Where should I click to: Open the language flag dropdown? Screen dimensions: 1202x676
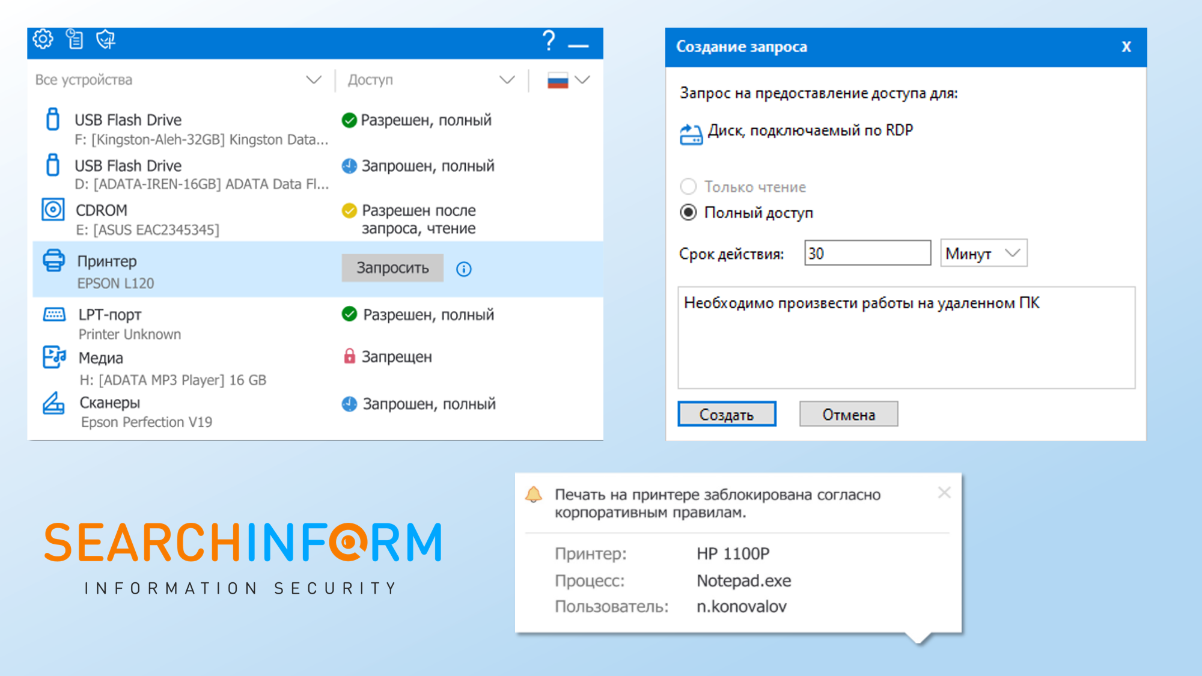pos(568,80)
